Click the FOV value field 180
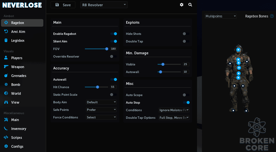The height and width of the screenshot is (152, 276). pyautogui.click(x=113, y=49)
